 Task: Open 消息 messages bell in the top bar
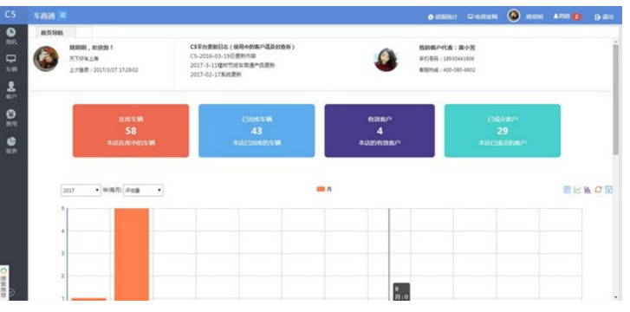pyautogui.click(x=562, y=16)
